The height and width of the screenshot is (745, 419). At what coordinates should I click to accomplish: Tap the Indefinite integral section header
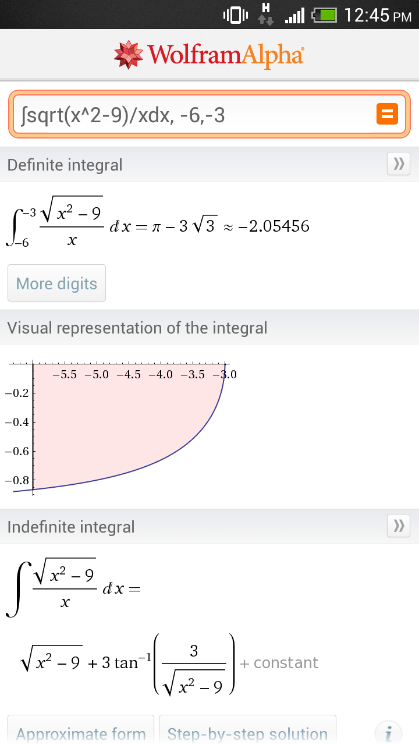pos(71,526)
